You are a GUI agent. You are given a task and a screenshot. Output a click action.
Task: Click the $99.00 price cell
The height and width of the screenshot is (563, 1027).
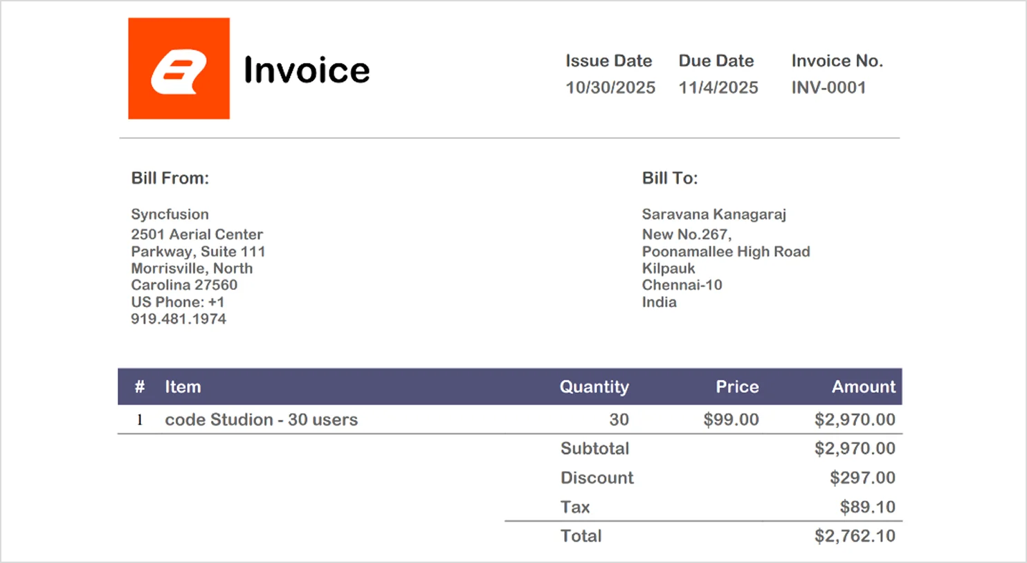click(731, 420)
